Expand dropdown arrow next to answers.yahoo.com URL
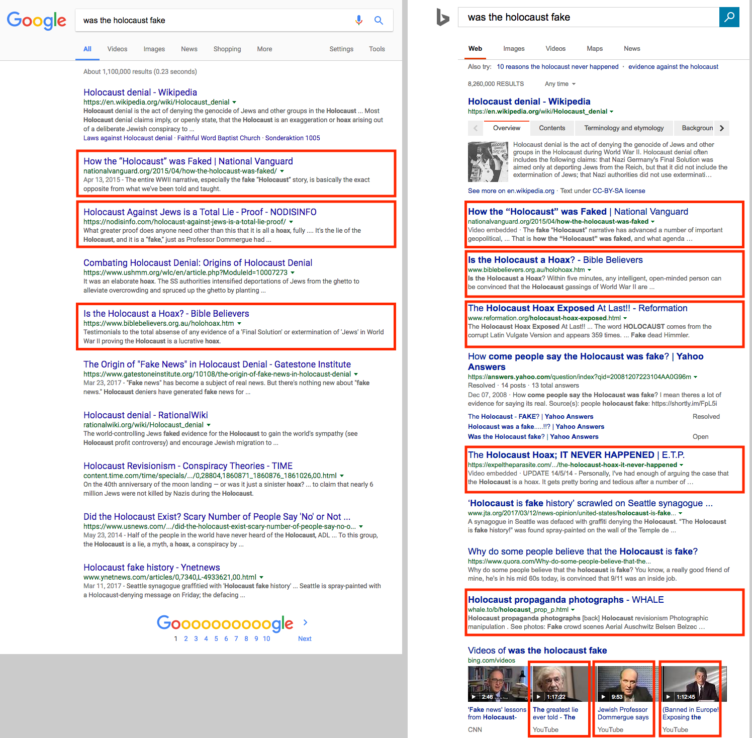The height and width of the screenshot is (738, 752). click(695, 377)
